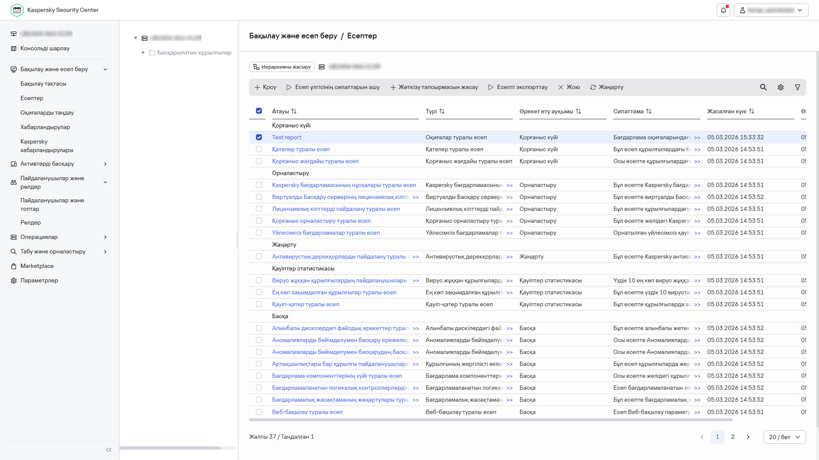This screenshot has width=819, height=460.
Task: Open the notifications bell icon
Action: pyautogui.click(x=723, y=10)
